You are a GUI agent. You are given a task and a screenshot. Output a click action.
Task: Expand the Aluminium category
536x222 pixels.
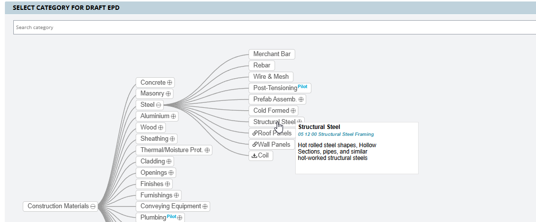(174, 116)
